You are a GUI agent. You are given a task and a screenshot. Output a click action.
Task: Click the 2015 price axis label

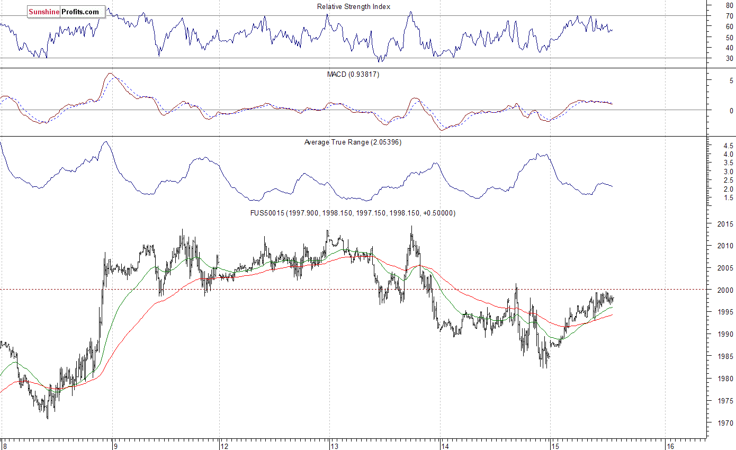point(726,224)
